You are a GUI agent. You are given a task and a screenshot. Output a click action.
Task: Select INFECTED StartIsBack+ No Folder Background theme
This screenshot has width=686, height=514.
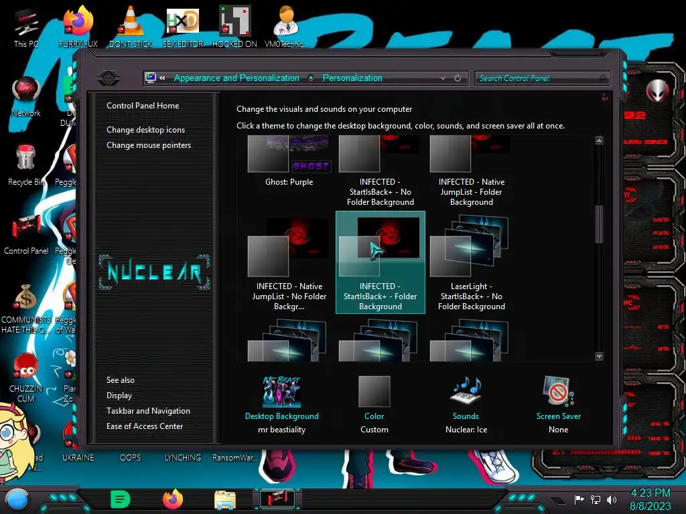381,171
